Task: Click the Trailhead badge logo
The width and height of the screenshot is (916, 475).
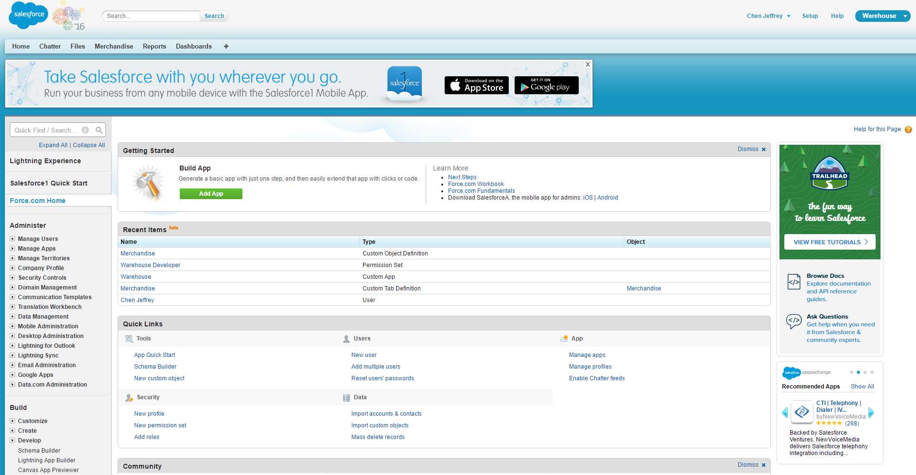Action: 830,173
